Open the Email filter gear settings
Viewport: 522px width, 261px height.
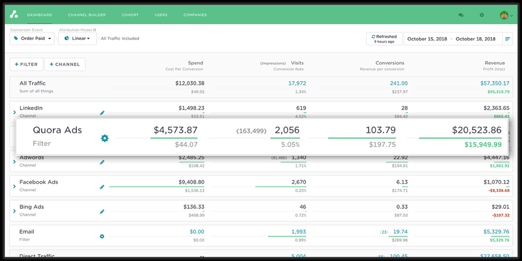(x=102, y=237)
